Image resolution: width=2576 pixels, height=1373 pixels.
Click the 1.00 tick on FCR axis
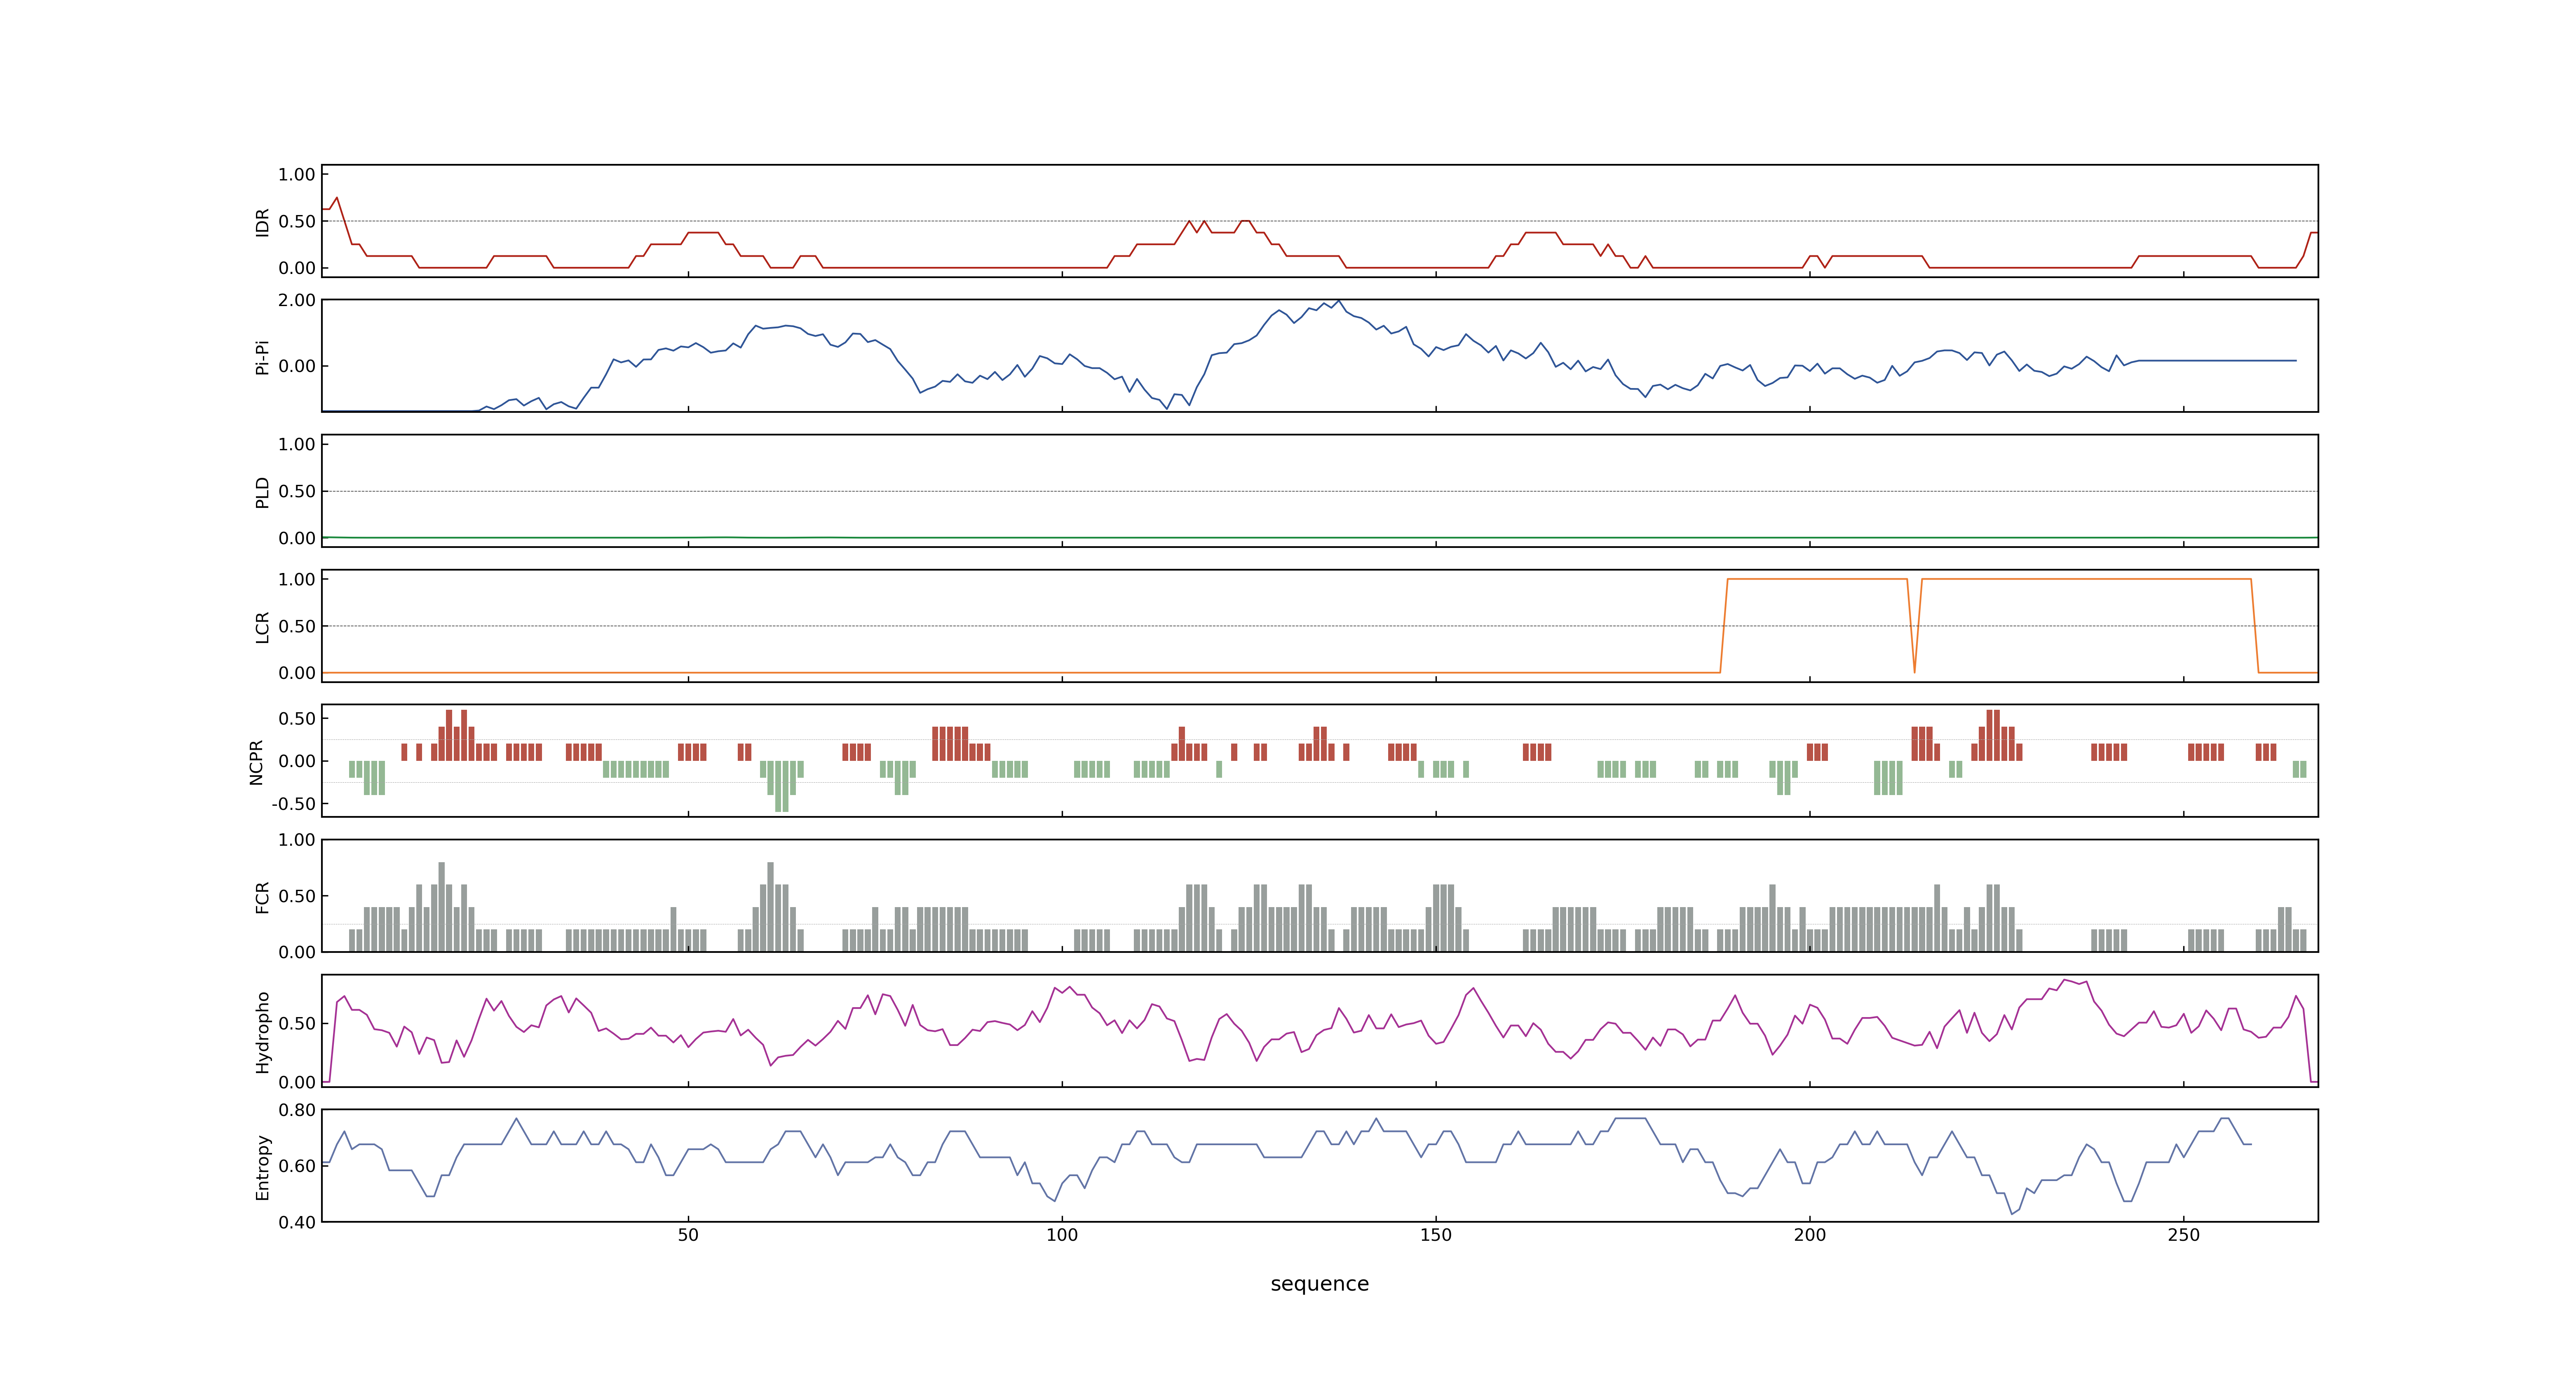pyautogui.click(x=297, y=840)
